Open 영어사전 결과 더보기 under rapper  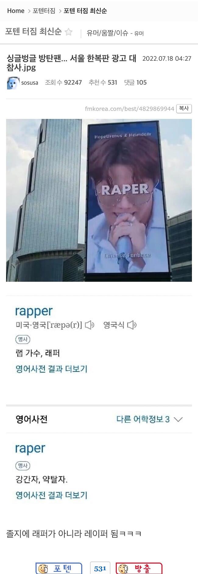click(51, 369)
